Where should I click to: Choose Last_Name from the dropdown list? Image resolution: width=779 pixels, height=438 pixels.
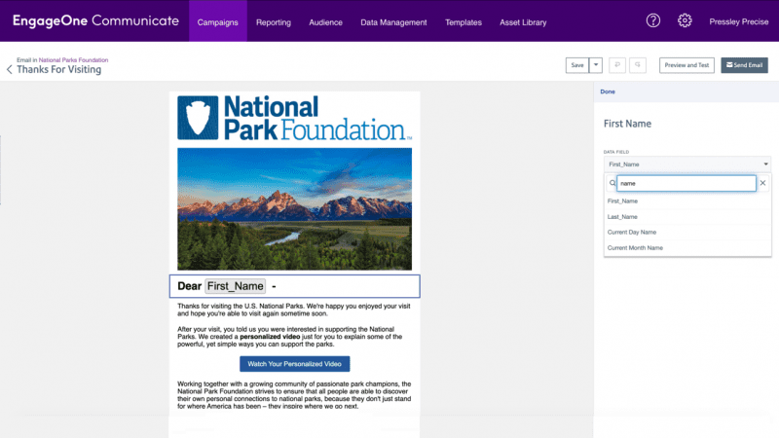pyautogui.click(x=687, y=217)
